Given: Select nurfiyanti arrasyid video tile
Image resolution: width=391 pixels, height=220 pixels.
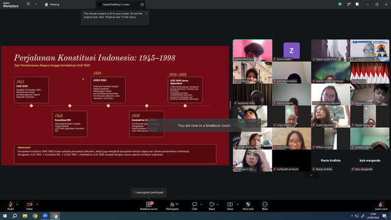Looking at the screenshot, I should [x=291, y=160].
